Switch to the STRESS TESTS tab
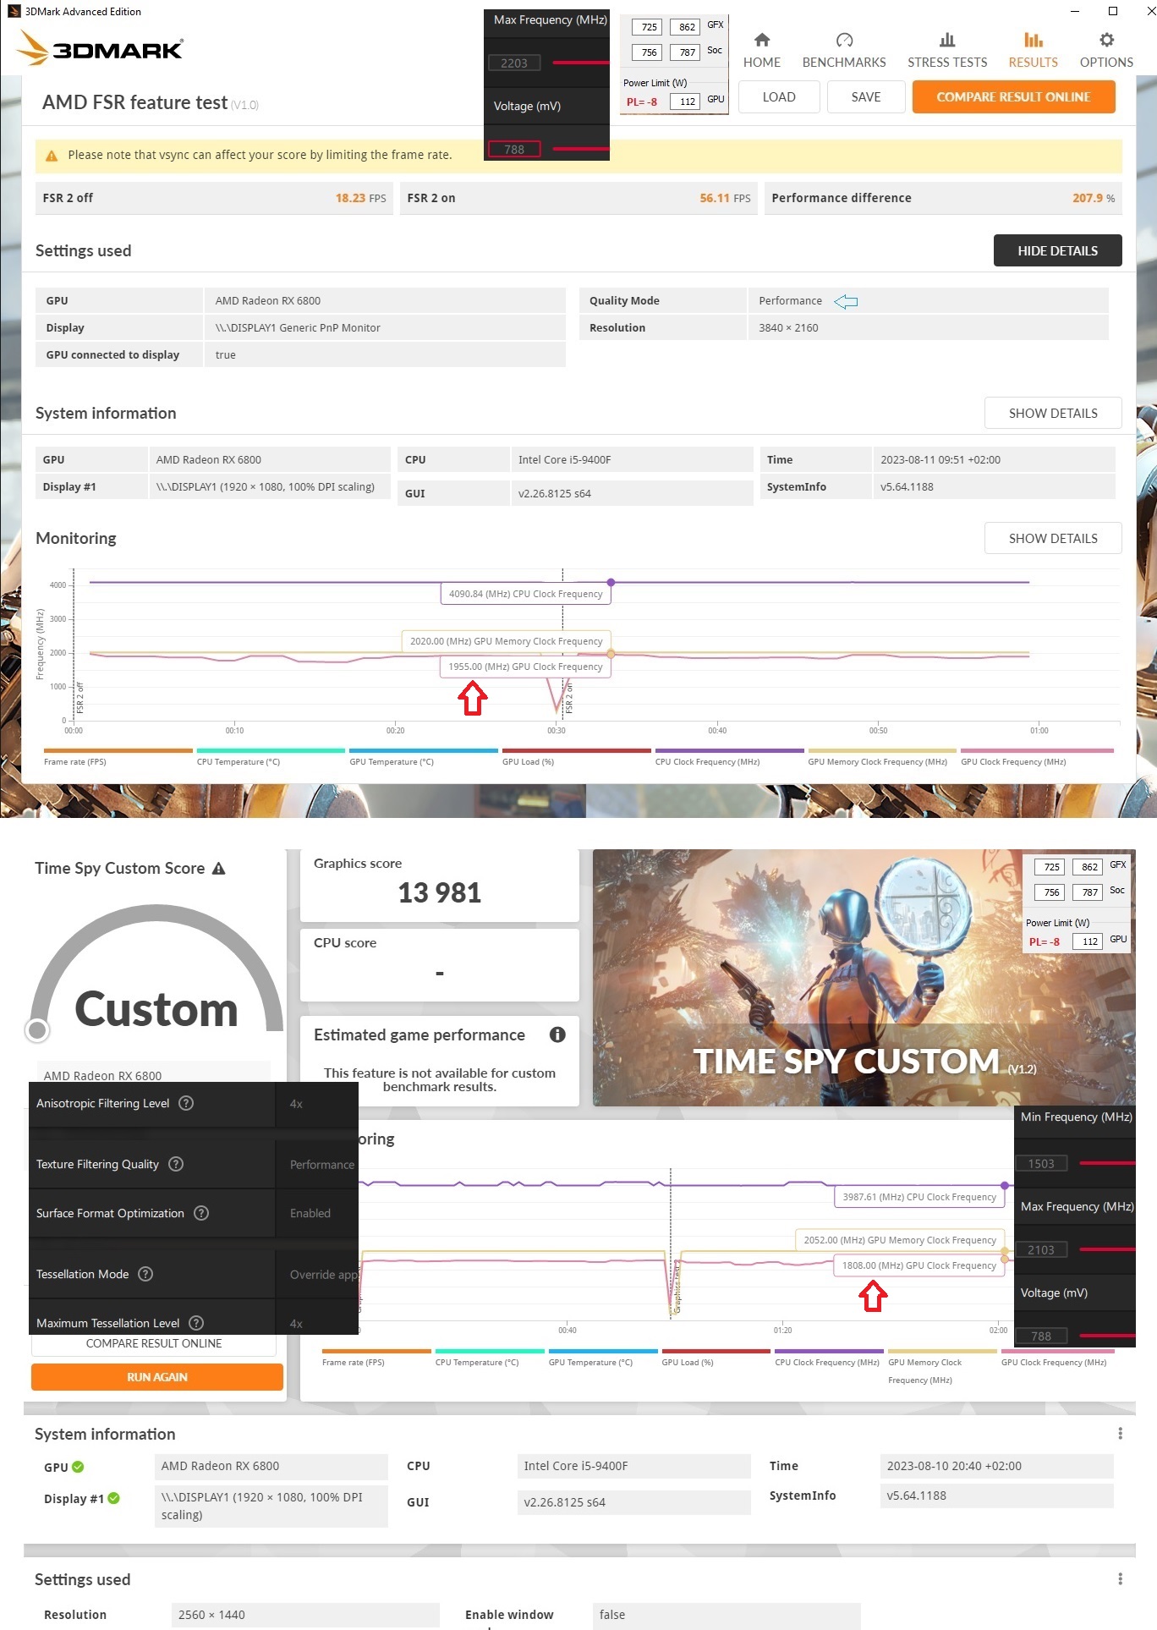 947,51
